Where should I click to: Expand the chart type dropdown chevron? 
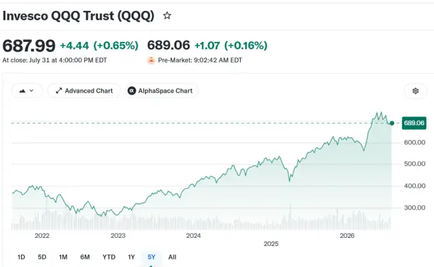tap(32, 91)
